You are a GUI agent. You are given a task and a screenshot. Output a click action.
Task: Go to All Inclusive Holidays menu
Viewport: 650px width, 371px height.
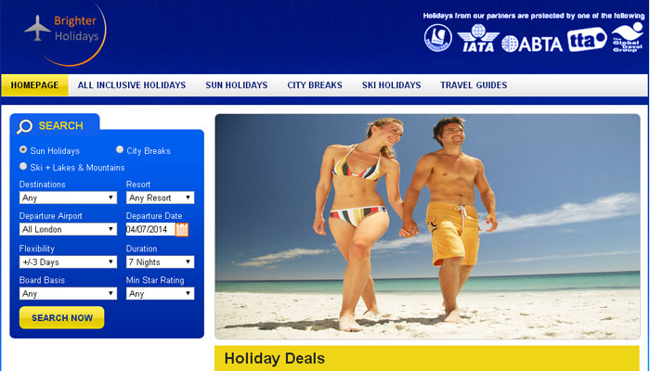tap(132, 85)
